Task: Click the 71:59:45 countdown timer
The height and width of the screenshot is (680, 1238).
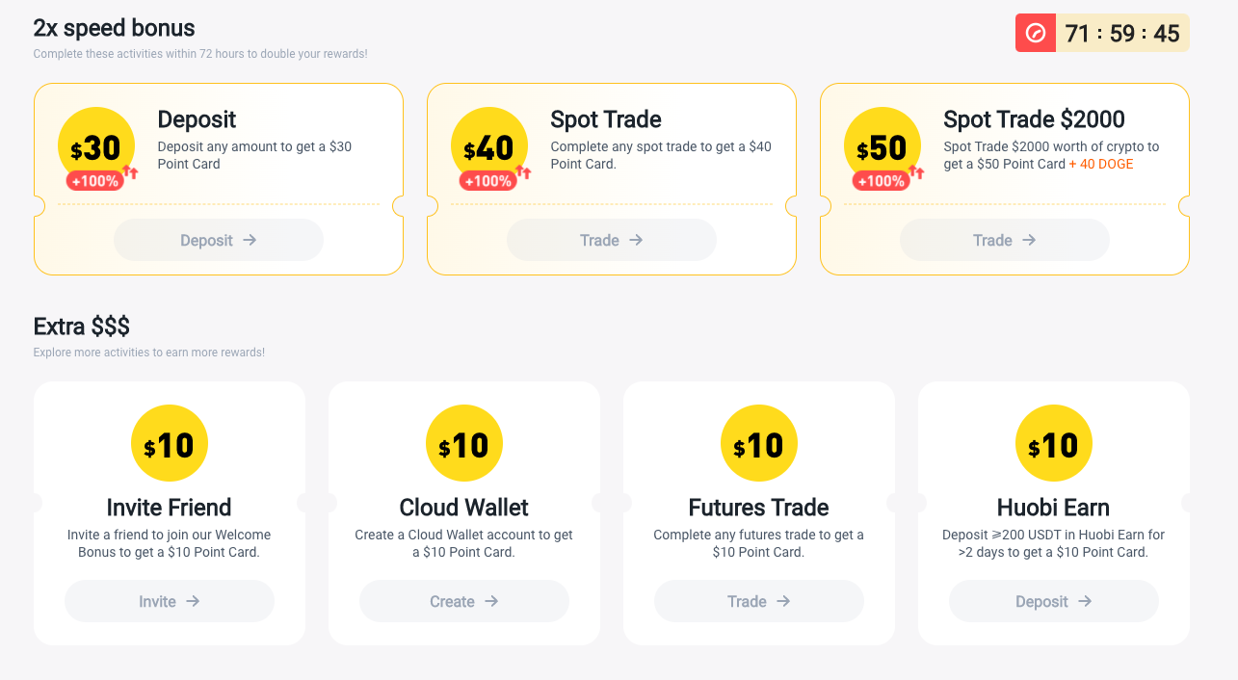Action: tap(1122, 34)
